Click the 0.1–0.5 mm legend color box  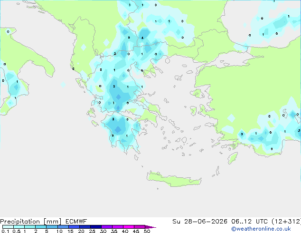8,227
